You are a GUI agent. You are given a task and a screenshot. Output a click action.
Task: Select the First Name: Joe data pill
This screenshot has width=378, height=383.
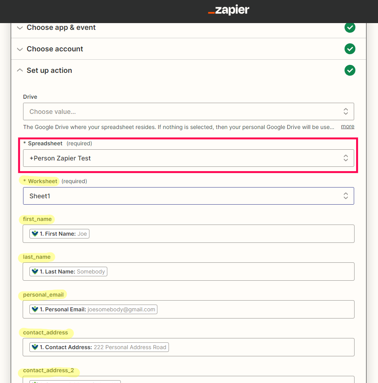click(x=60, y=234)
